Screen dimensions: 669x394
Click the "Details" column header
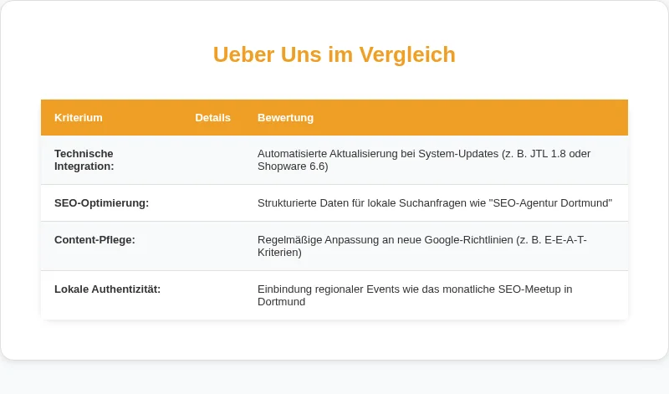(212, 118)
